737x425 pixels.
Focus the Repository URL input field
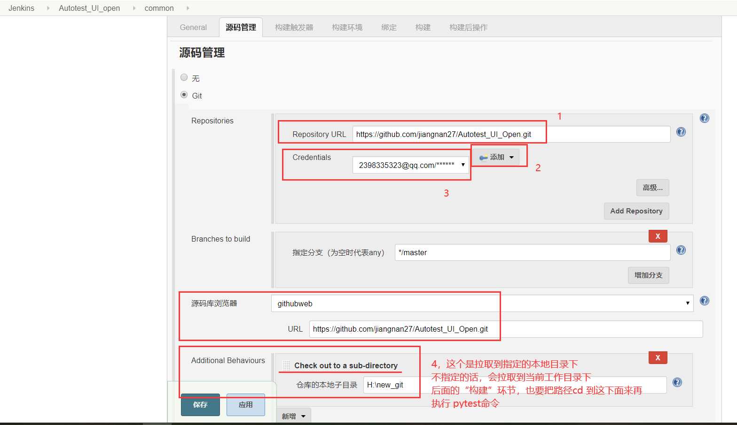pyautogui.click(x=511, y=134)
